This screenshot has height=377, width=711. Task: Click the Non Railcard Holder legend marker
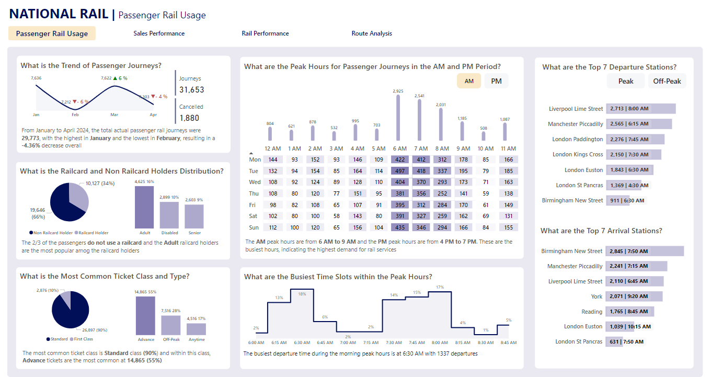[x=31, y=233]
